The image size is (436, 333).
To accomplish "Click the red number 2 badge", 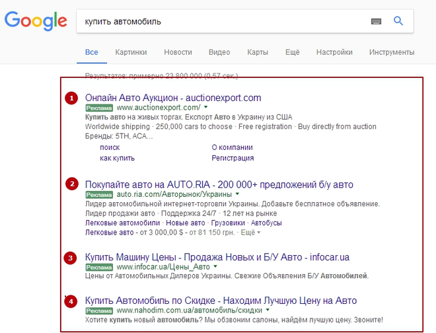I will coord(71,184).
